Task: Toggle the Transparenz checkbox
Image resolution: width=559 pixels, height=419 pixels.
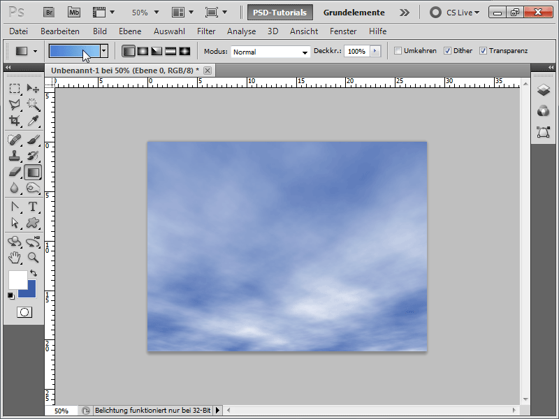Action: tap(483, 50)
